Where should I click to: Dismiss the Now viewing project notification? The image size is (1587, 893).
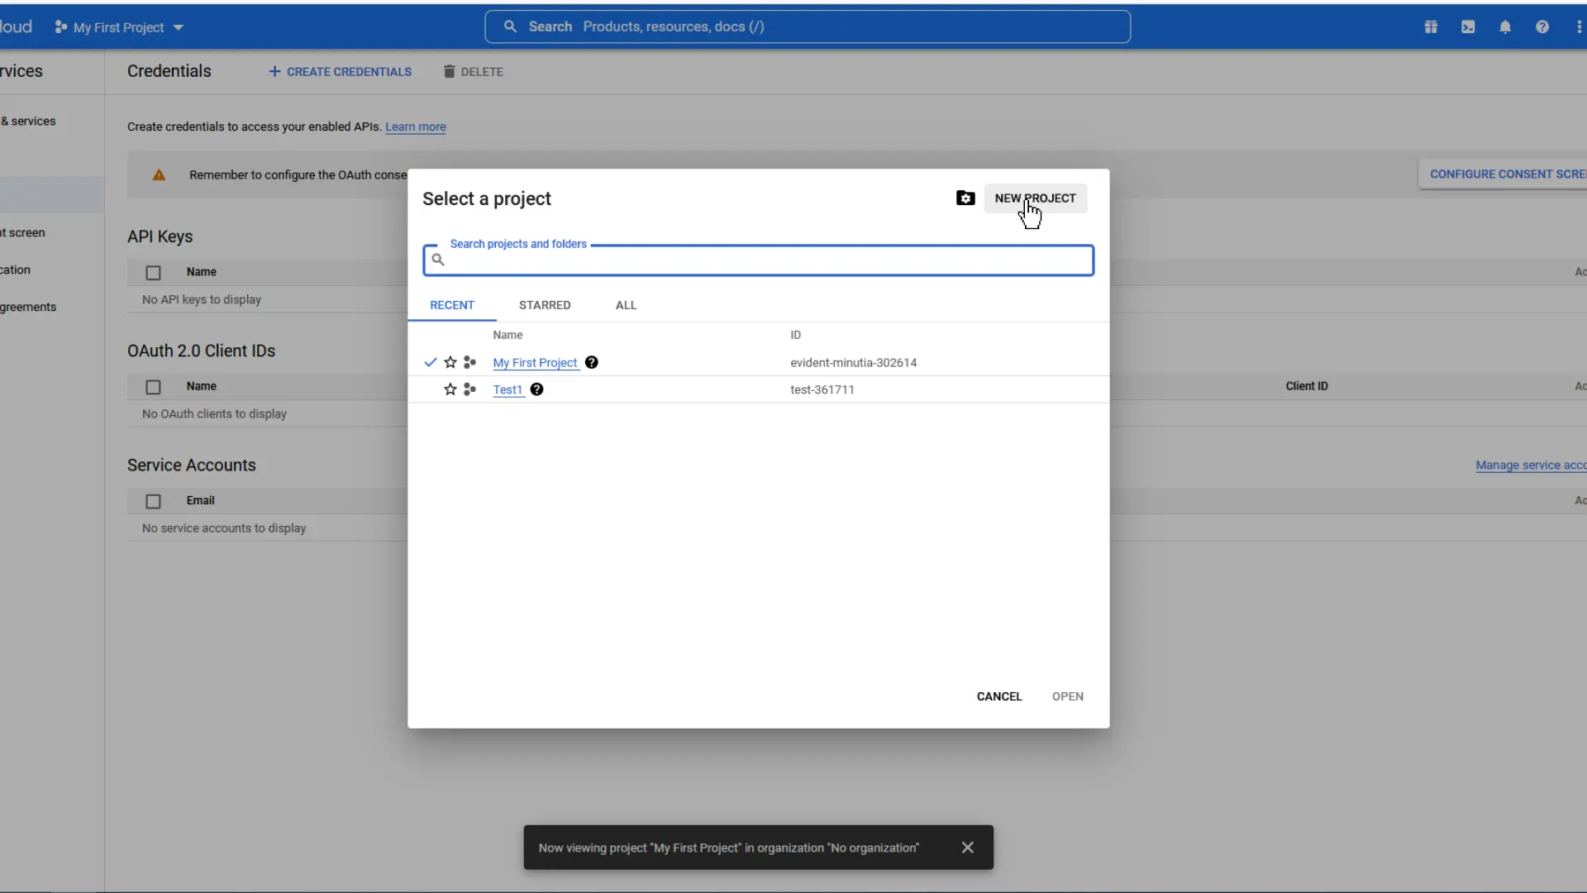pyautogui.click(x=968, y=848)
